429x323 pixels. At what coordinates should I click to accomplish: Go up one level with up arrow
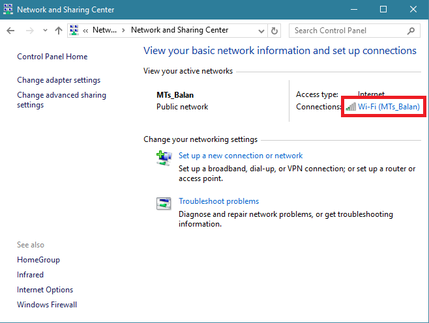click(58, 31)
